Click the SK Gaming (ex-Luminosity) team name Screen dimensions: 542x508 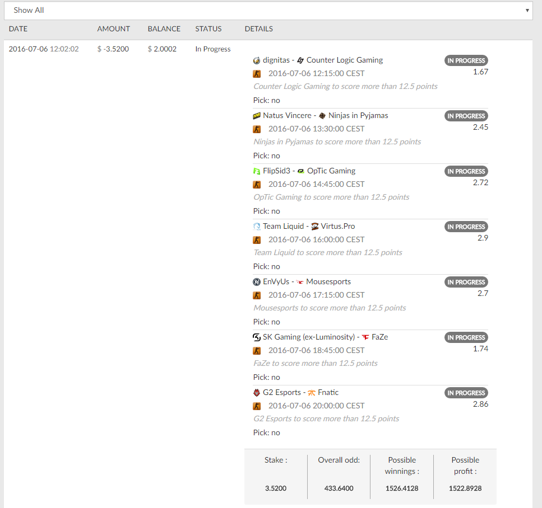(309, 337)
